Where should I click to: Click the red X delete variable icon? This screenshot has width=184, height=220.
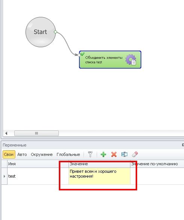[x=114, y=154]
